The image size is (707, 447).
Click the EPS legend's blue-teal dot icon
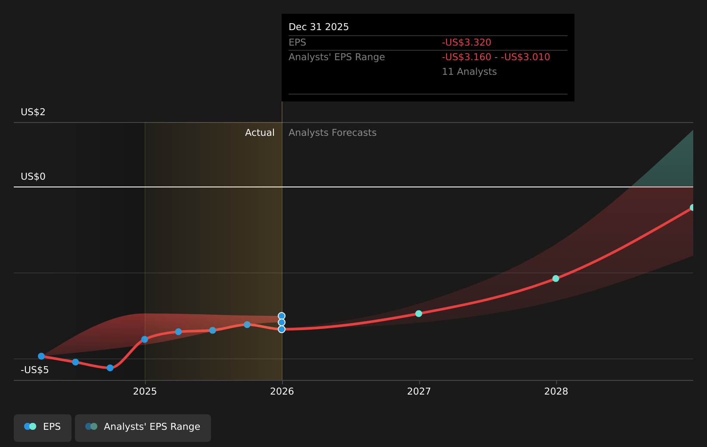coord(30,427)
